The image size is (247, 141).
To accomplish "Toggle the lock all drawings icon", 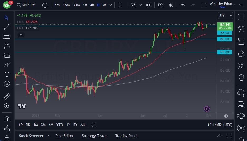I will coord(7,138).
